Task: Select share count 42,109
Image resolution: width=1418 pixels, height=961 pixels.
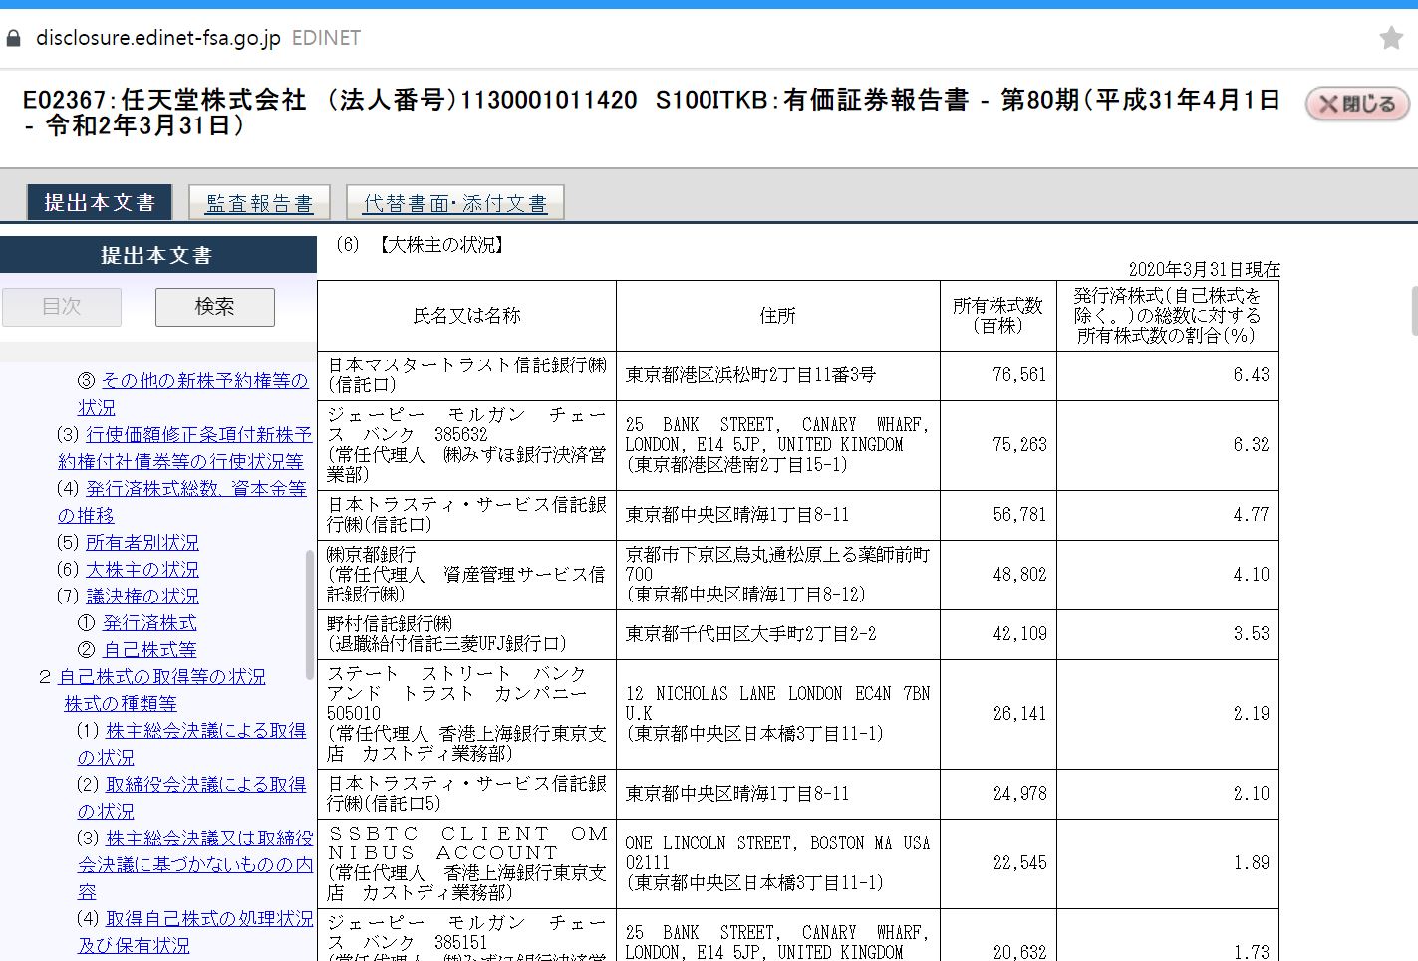Action: (1019, 634)
